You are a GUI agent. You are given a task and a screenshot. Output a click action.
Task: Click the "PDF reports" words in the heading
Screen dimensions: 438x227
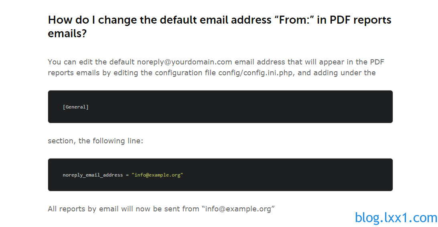tap(360, 20)
